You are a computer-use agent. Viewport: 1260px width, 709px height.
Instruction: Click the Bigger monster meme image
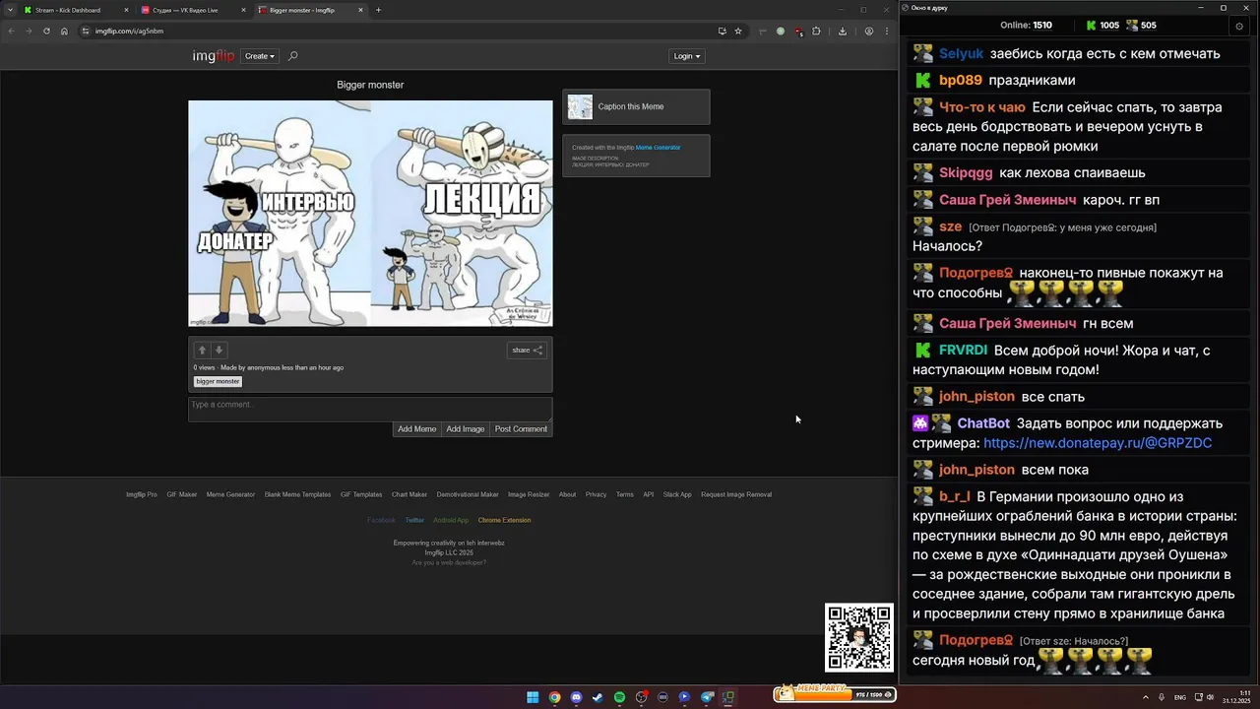pos(370,213)
